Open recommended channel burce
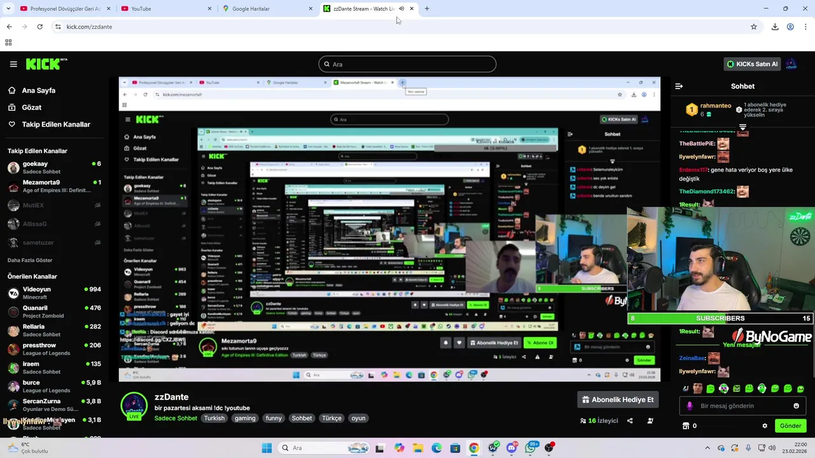 coord(54,386)
